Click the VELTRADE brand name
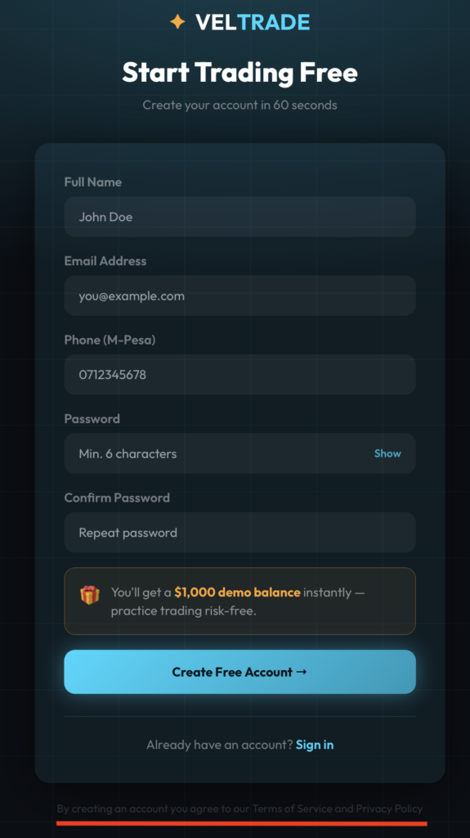Image resolution: width=470 pixels, height=838 pixels. [x=253, y=22]
